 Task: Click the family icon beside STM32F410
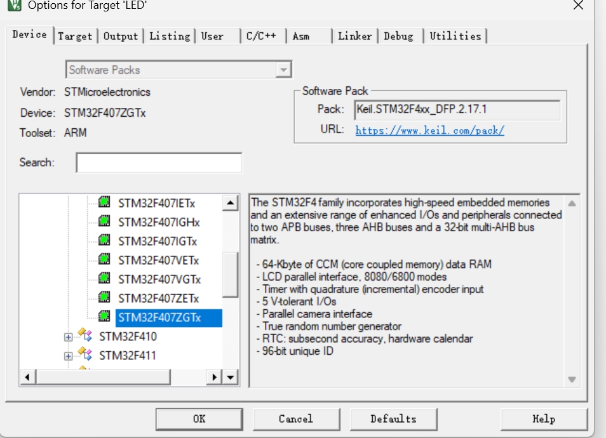(x=85, y=335)
